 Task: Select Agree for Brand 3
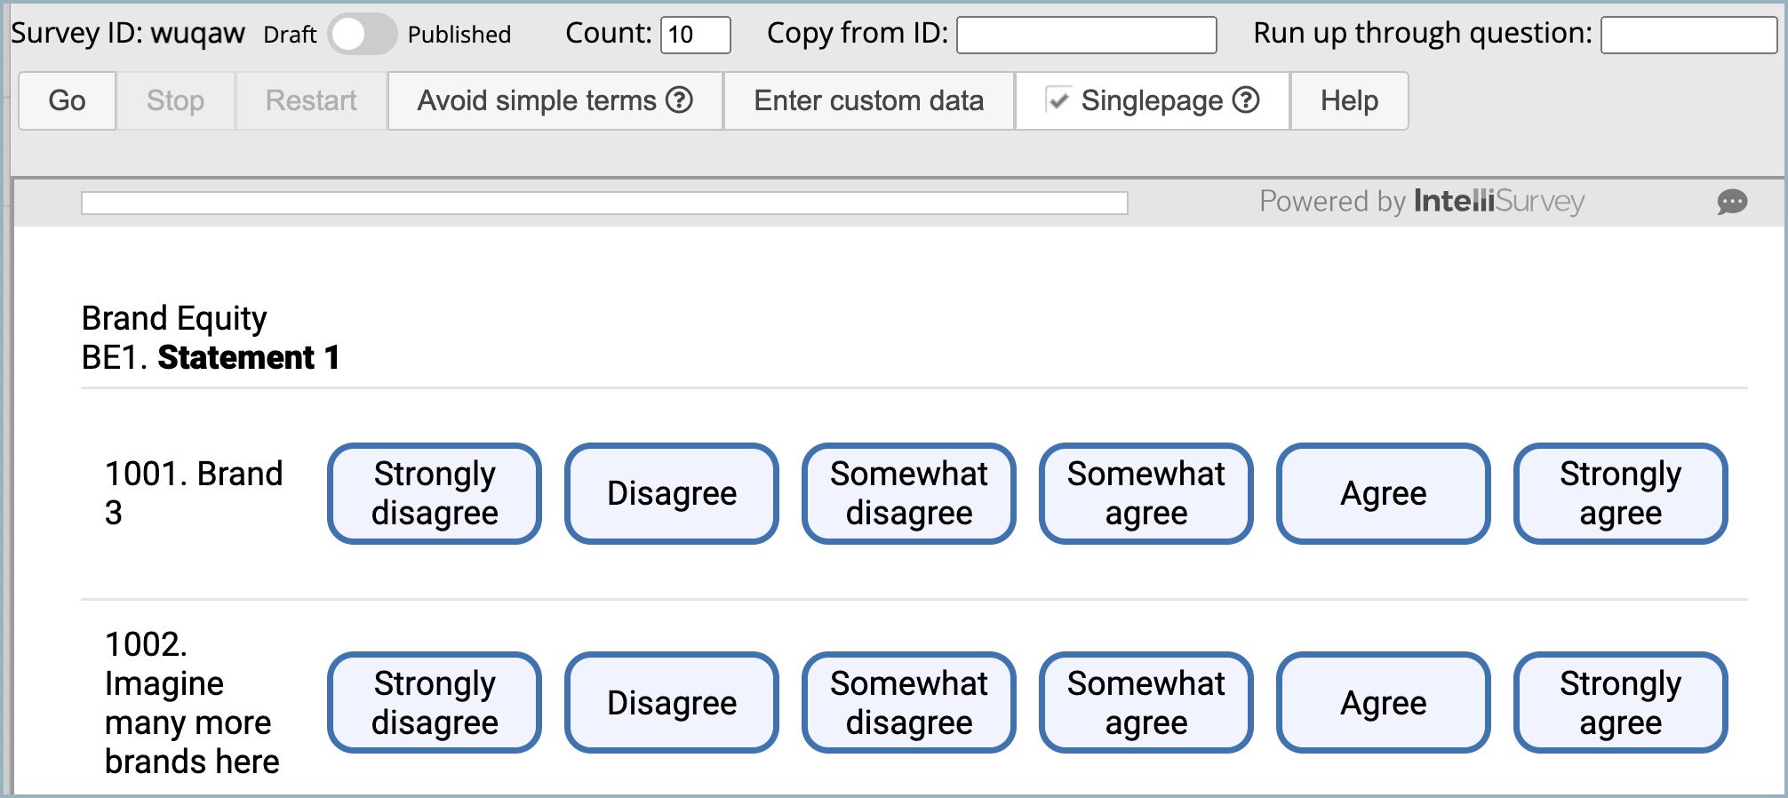click(x=1384, y=493)
